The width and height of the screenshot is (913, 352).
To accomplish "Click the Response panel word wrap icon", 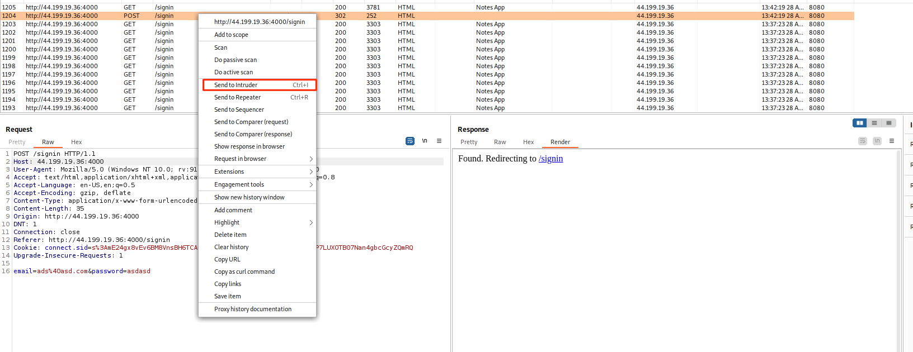I will (863, 141).
